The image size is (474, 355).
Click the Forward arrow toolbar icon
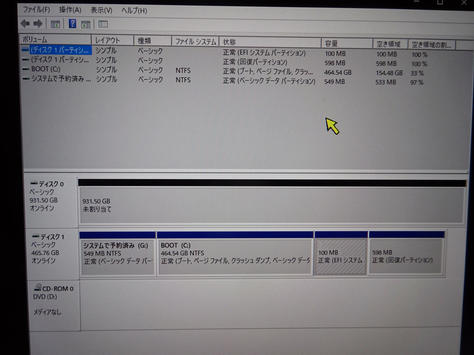38,24
